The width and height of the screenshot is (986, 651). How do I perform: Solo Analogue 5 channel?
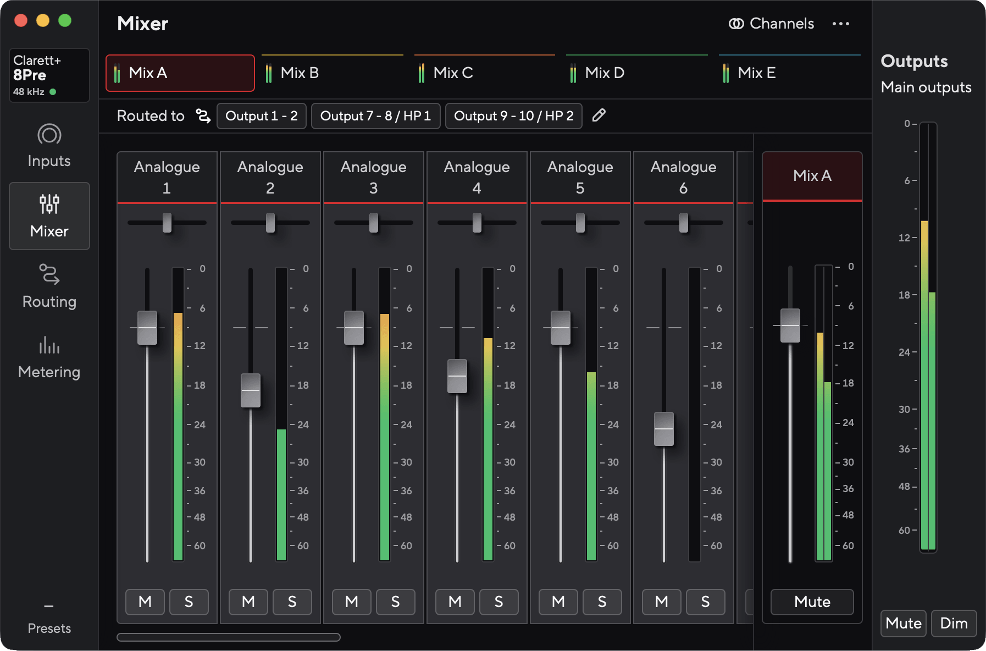pyautogui.click(x=602, y=602)
